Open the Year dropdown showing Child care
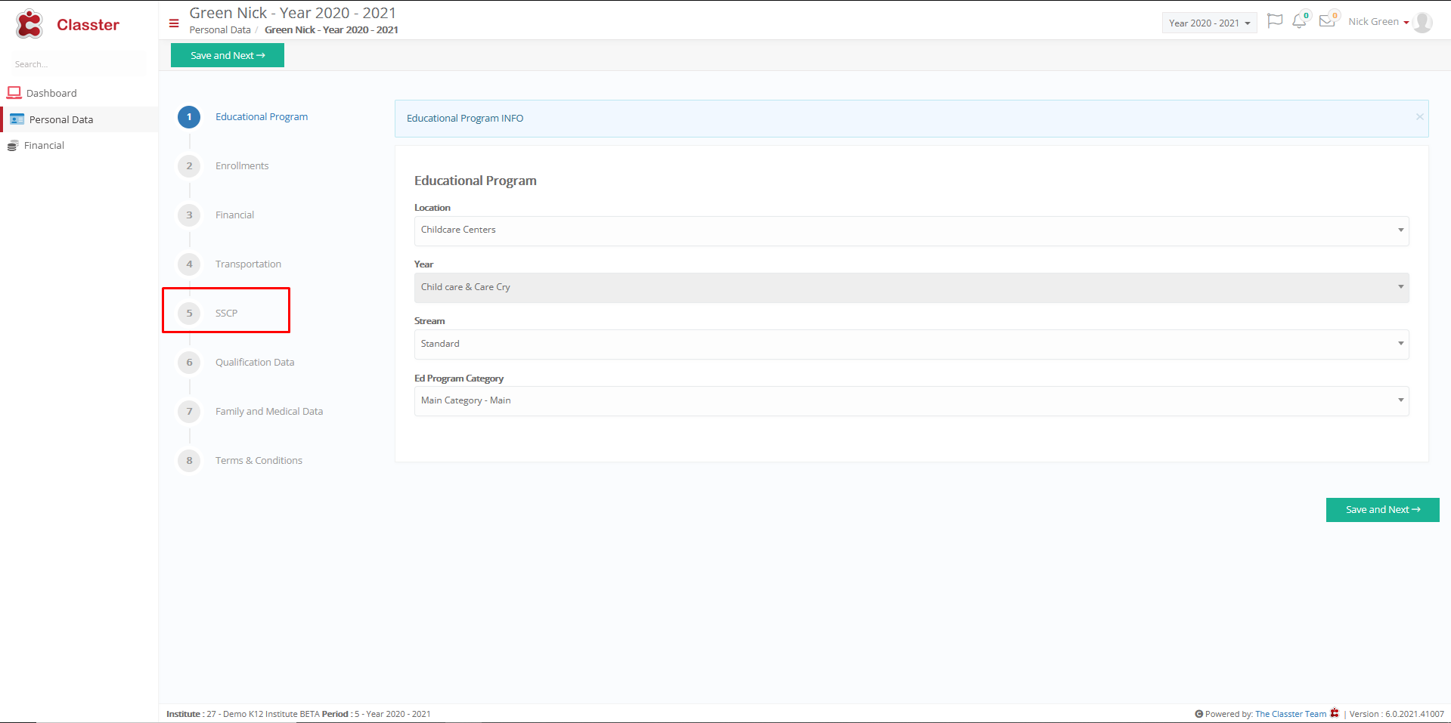 [x=911, y=287]
